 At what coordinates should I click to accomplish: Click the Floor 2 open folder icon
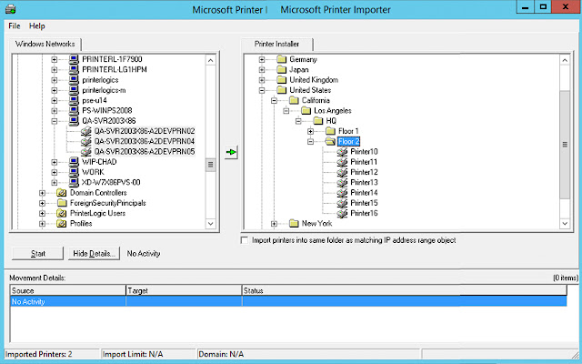[x=330, y=142]
